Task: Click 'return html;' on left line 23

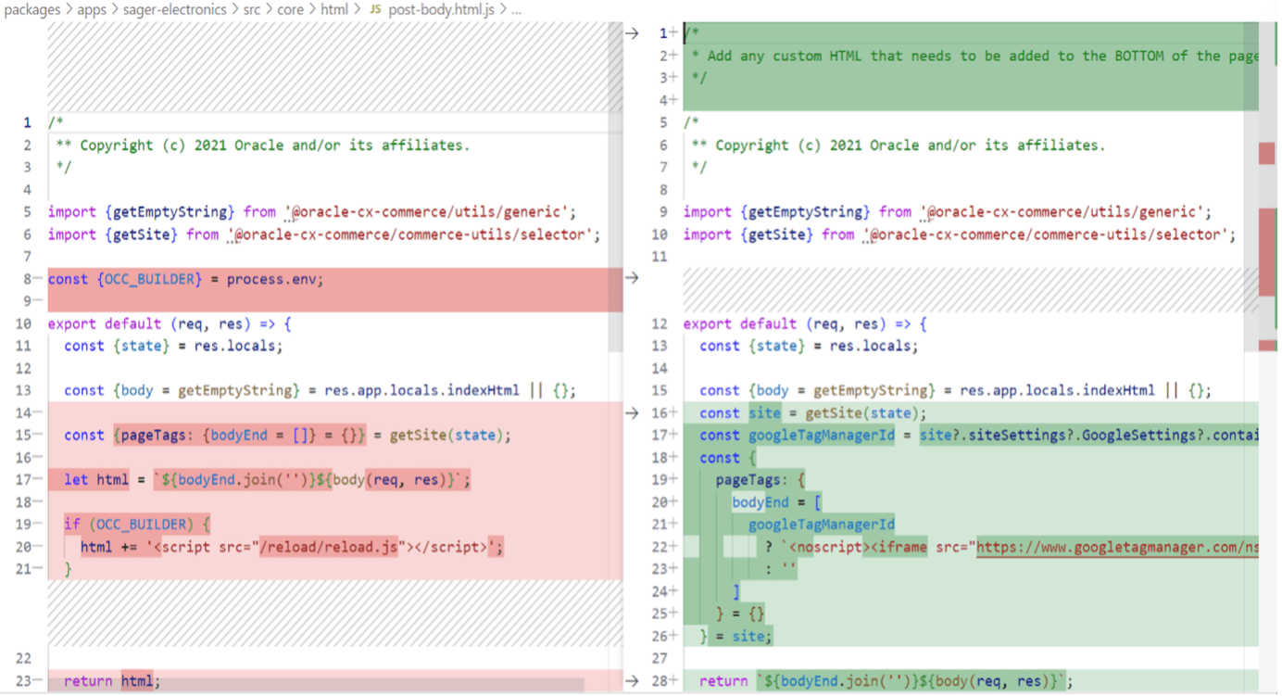Action: (113, 681)
